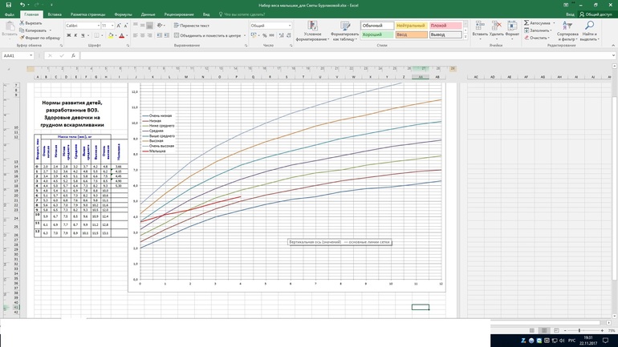Expand the number format dropdown (Общий)
Screen dimensions: 618x347
[x=290, y=26]
